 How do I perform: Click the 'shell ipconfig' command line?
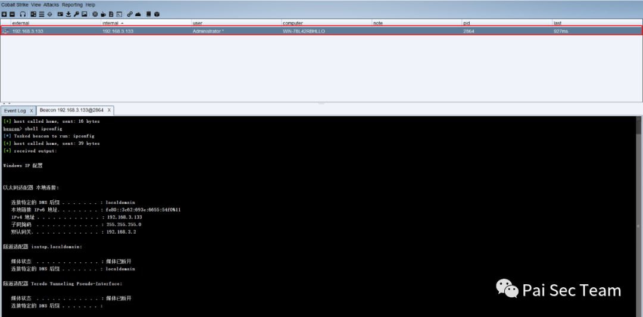[x=32, y=129]
